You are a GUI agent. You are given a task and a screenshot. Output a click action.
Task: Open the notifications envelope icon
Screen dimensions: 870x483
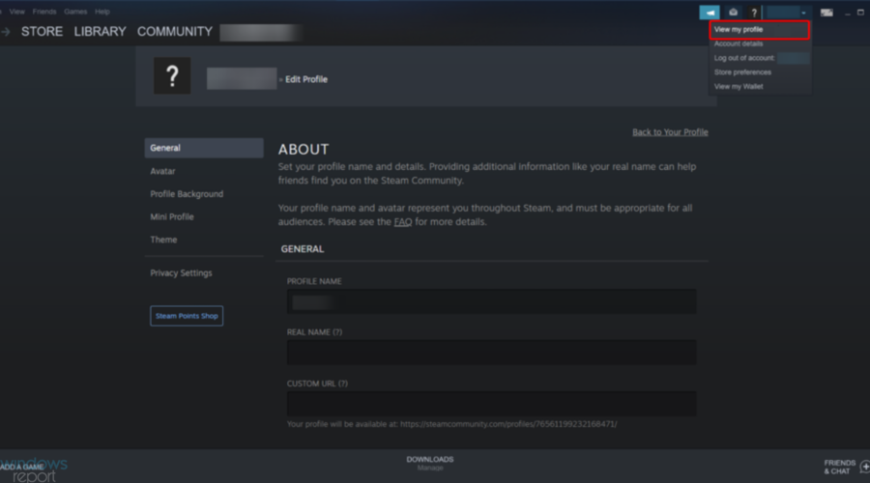(x=733, y=13)
